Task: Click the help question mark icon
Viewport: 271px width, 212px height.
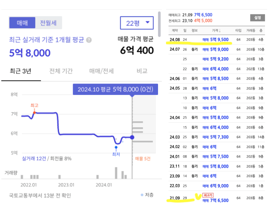Action: pos(89,40)
